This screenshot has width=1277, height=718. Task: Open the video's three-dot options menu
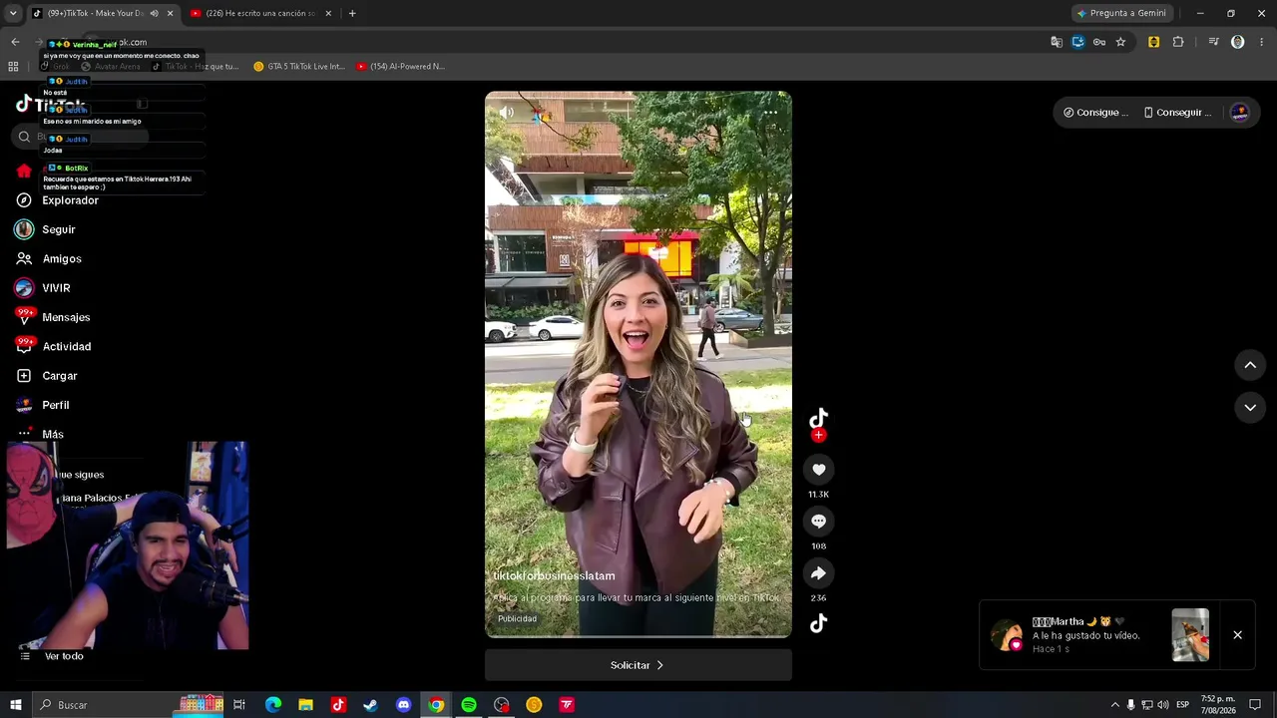pos(770,113)
